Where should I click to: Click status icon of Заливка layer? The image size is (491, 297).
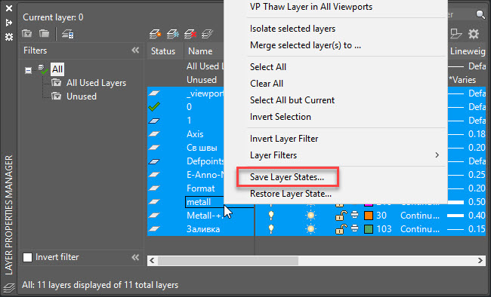154,229
